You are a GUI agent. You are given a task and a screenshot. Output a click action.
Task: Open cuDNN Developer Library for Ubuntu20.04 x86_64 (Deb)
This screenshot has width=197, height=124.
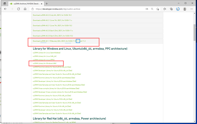tap(53, 71)
